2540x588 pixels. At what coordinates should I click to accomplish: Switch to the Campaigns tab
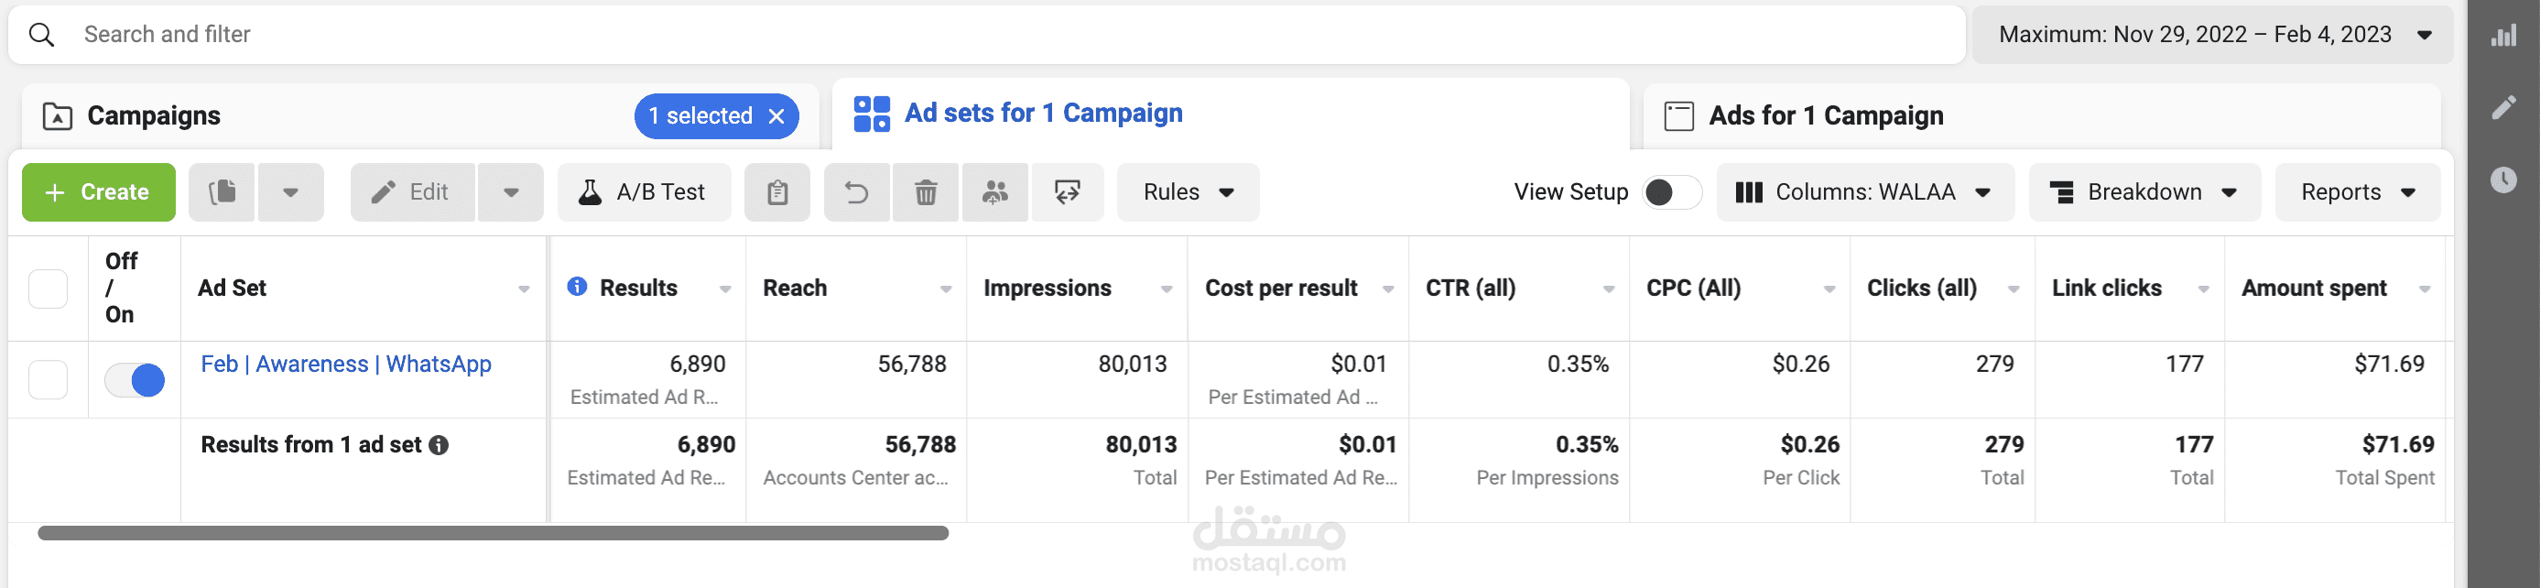[154, 116]
